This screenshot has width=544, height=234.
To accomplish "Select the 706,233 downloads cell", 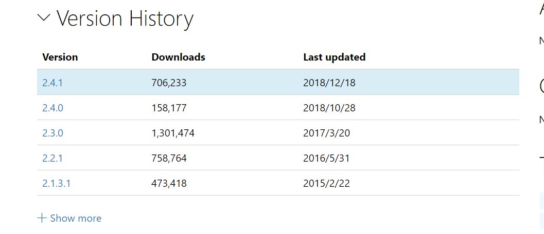I will (x=169, y=83).
